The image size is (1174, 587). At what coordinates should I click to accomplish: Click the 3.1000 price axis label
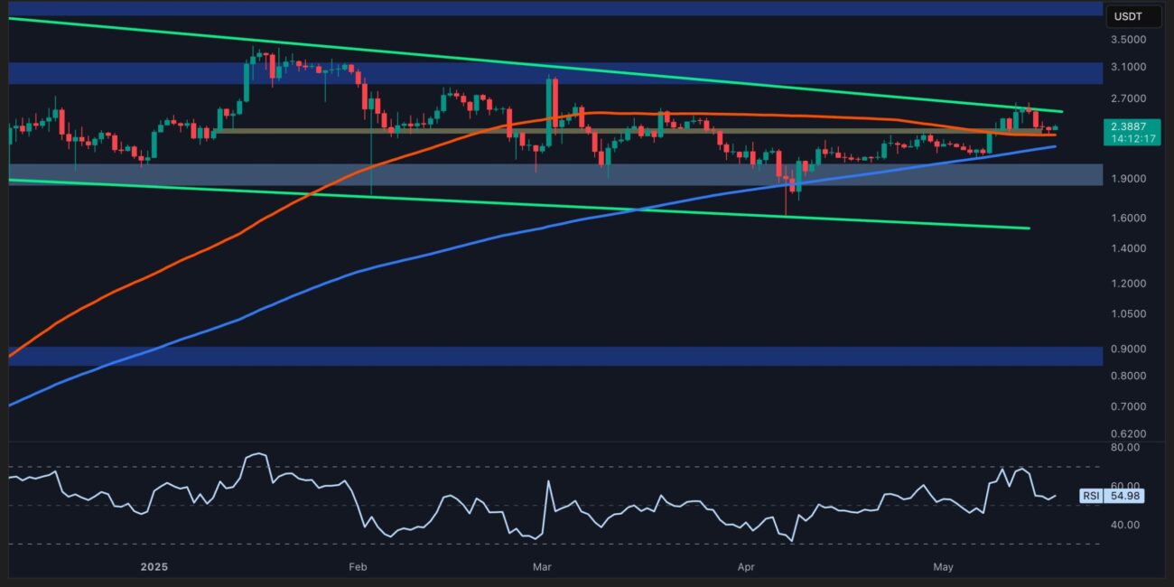click(x=1130, y=68)
